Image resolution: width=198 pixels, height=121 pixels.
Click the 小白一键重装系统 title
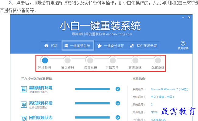coord(100,26)
